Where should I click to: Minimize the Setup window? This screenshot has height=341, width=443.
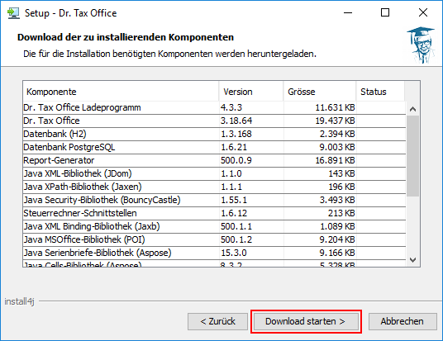[348, 12]
